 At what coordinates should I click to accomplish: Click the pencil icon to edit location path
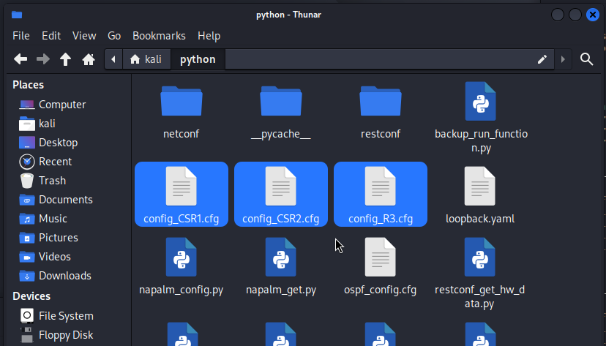542,59
